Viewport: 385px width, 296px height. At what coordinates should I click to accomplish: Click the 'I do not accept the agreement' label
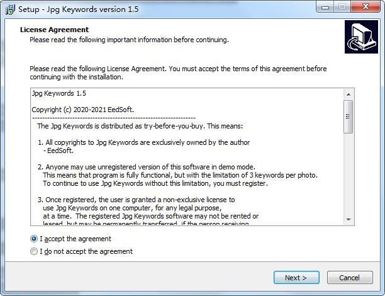coord(86,251)
